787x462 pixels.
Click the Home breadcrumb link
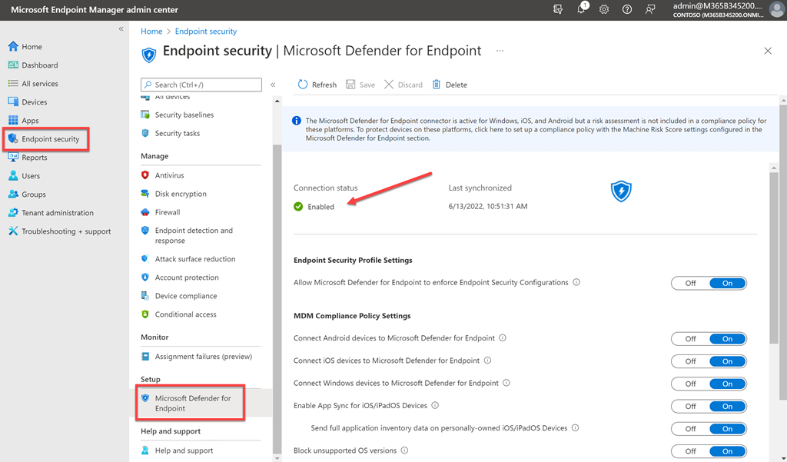151,32
